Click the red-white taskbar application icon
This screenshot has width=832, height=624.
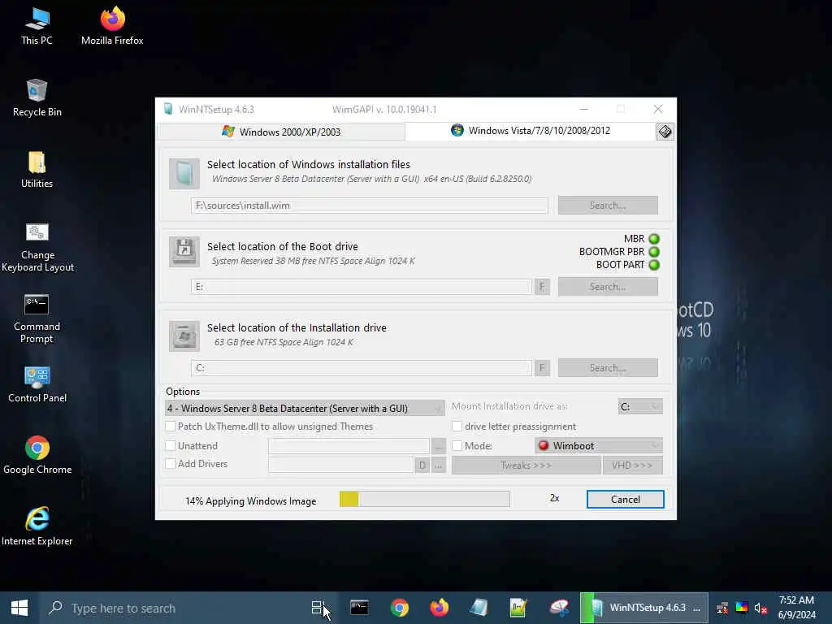click(559, 608)
